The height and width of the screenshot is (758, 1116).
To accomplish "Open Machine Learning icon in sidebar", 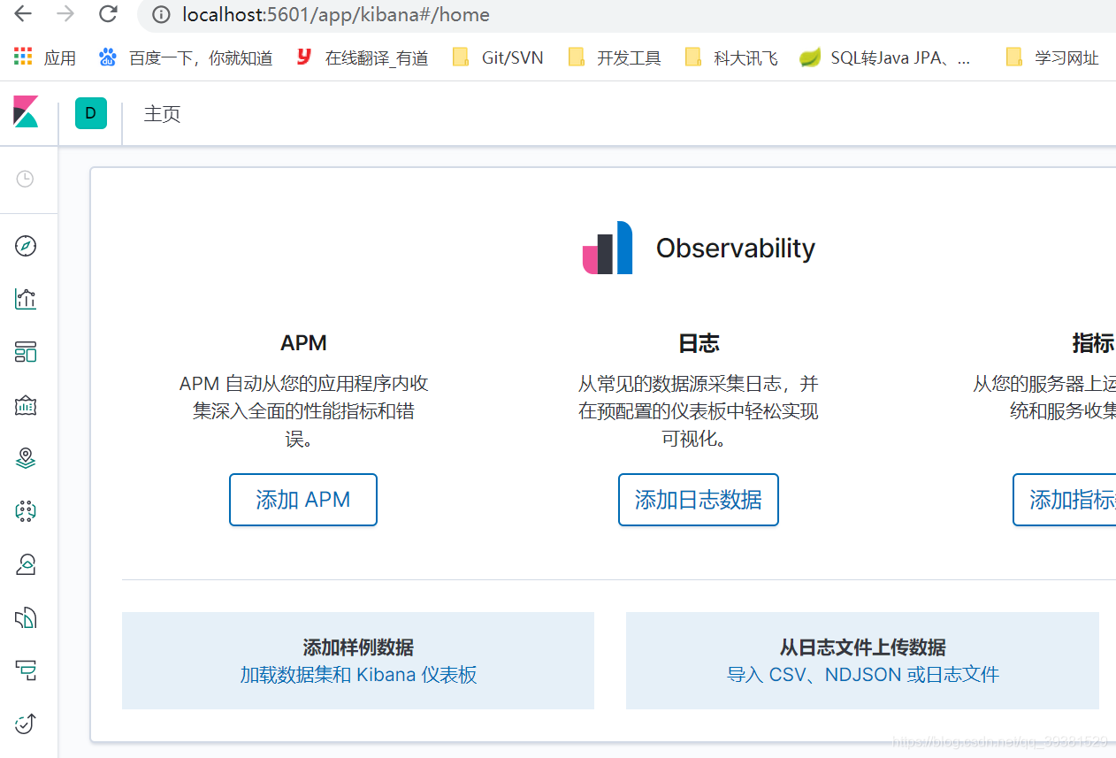I will click(26, 510).
